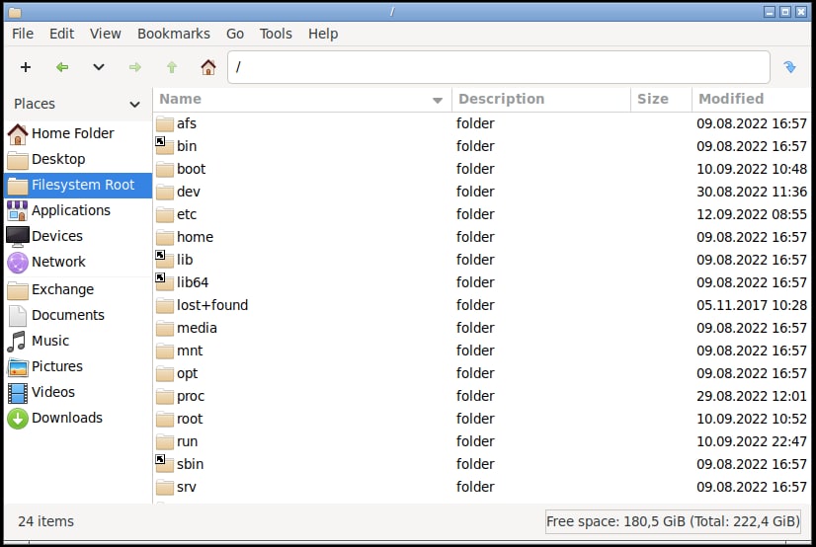
Task: Open Devices in Places sidebar
Action: pyautogui.click(x=78, y=236)
